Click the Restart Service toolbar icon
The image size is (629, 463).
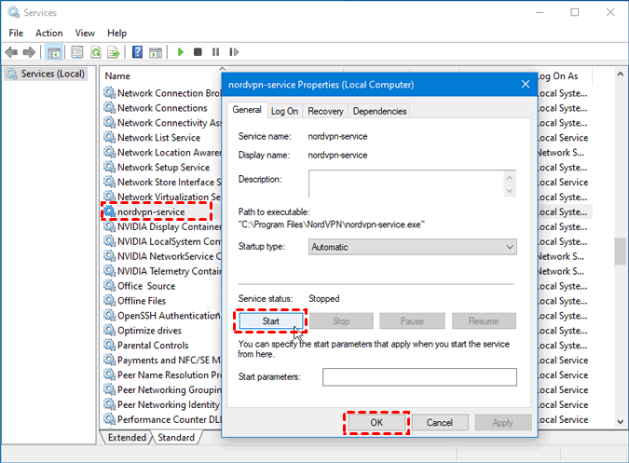click(233, 52)
